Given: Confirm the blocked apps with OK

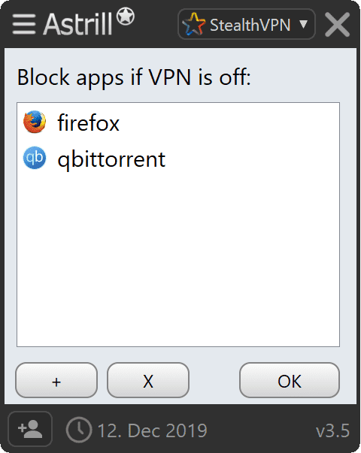Looking at the screenshot, I should (x=290, y=380).
